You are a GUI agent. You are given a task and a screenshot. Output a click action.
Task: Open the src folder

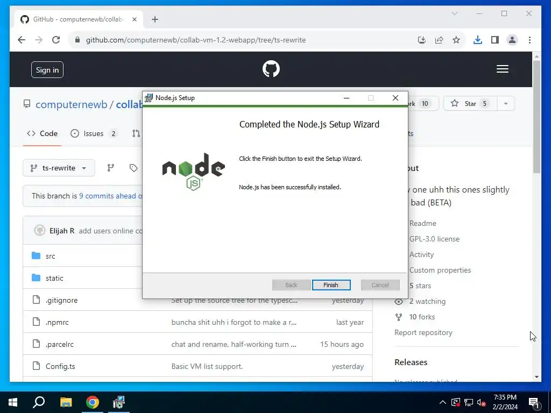pyautogui.click(x=50, y=256)
